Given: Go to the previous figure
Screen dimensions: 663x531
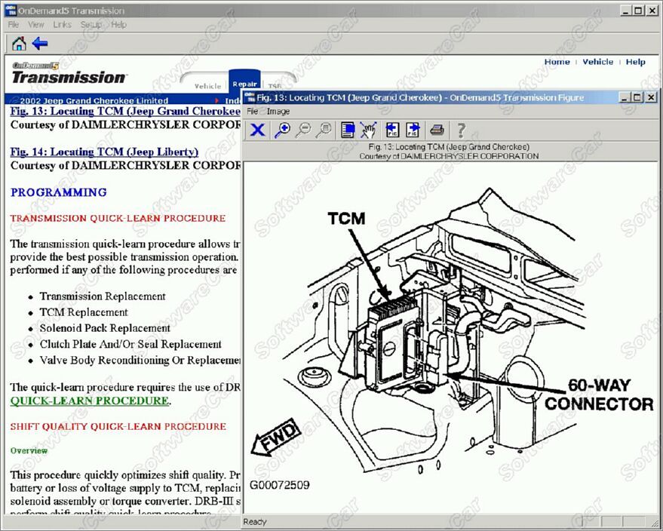Looking at the screenshot, I should (392, 130).
